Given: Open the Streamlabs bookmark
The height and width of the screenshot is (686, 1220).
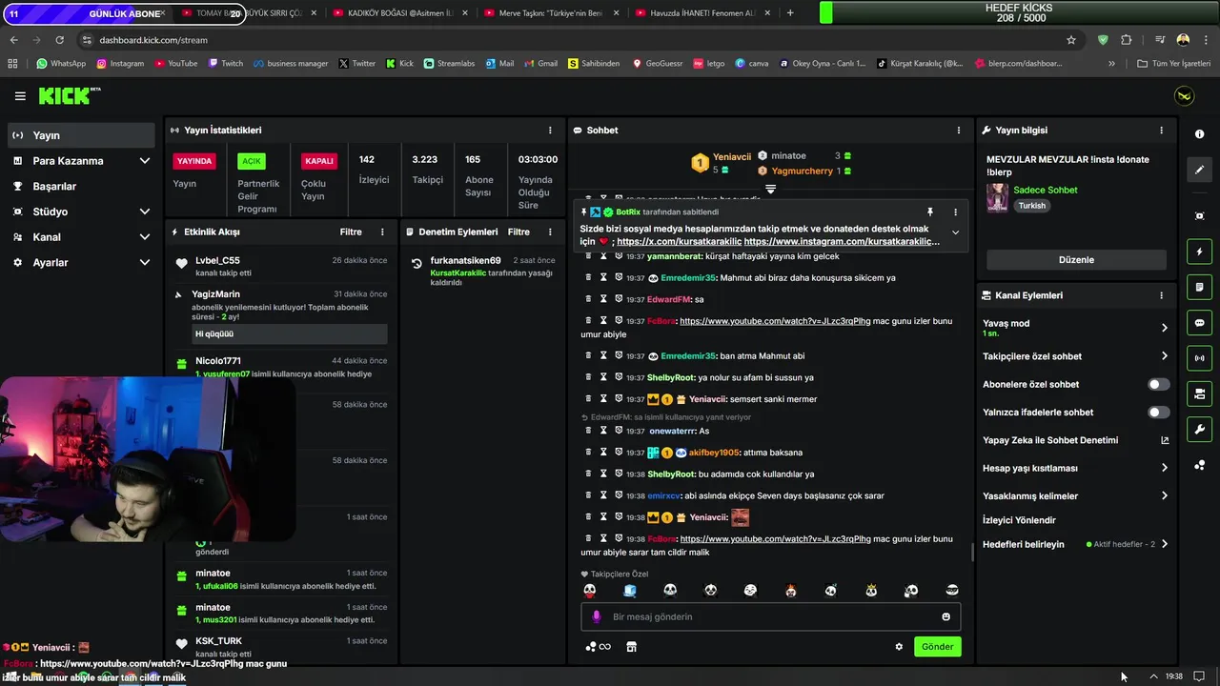Looking at the screenshot, I should pos(448,64).
